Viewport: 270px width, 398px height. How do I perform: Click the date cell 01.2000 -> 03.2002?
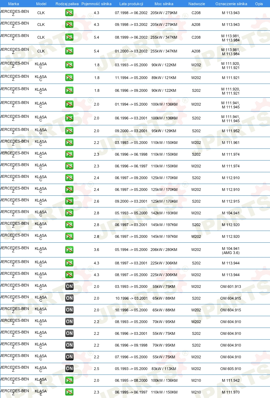click(131, 51)
